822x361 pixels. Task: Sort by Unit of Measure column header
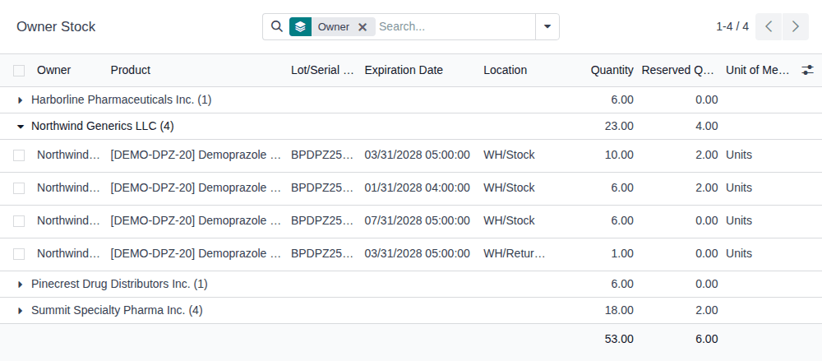(758, 71)
